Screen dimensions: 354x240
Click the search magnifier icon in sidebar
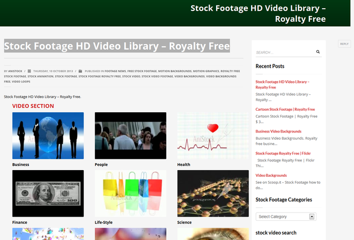[x=318, y=52]
